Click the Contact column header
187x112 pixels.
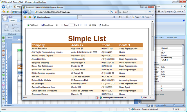point(125,45)
